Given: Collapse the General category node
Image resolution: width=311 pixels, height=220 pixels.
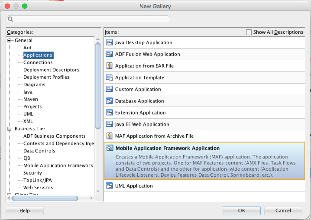Looking at the screenshot, I should click(x=9, y=40).
